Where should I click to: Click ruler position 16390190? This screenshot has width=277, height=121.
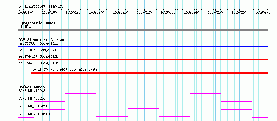(x=73, y=12)
